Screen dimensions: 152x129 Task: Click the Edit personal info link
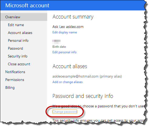(64, 52)
